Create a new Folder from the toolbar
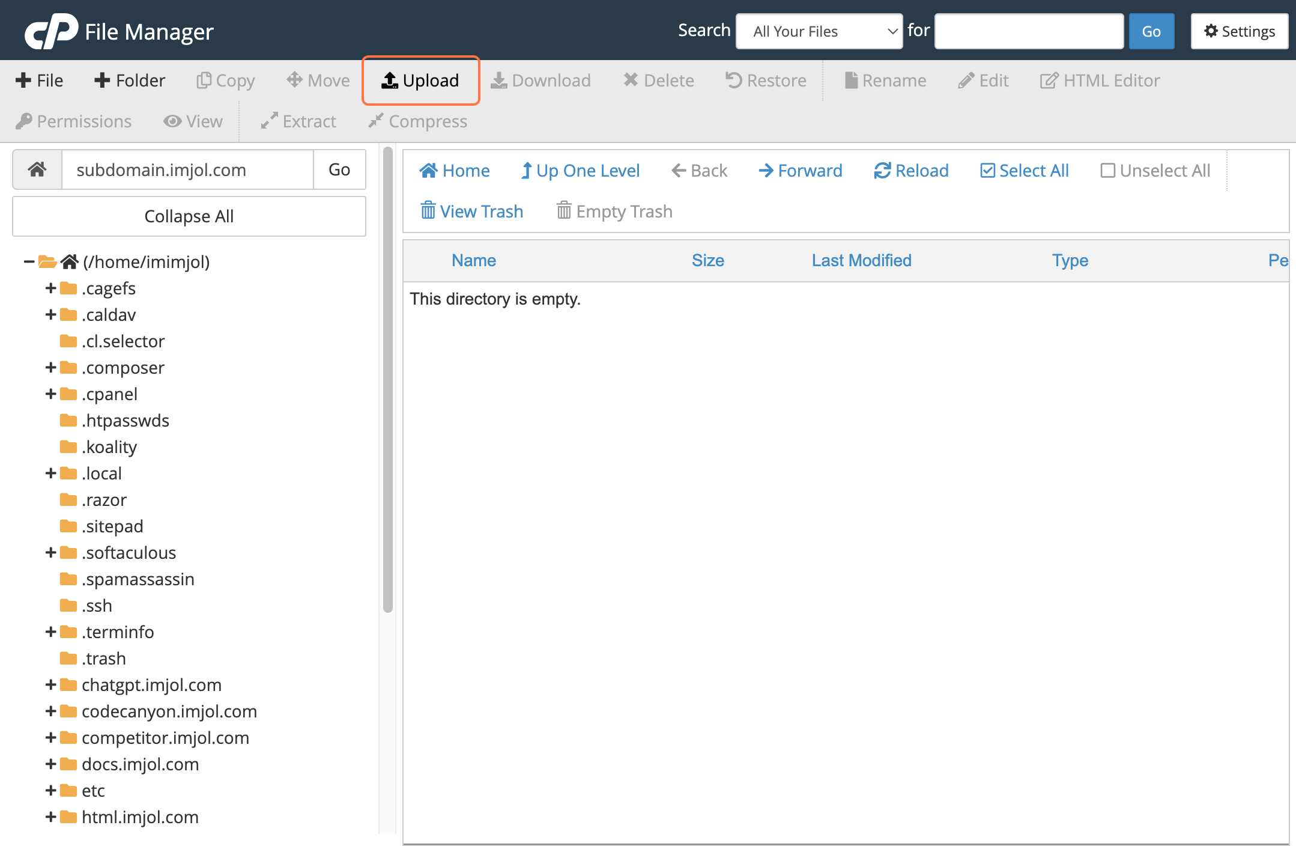This screenshot has width=1296, height=846. pyautogui.click(x=130, y=81)
